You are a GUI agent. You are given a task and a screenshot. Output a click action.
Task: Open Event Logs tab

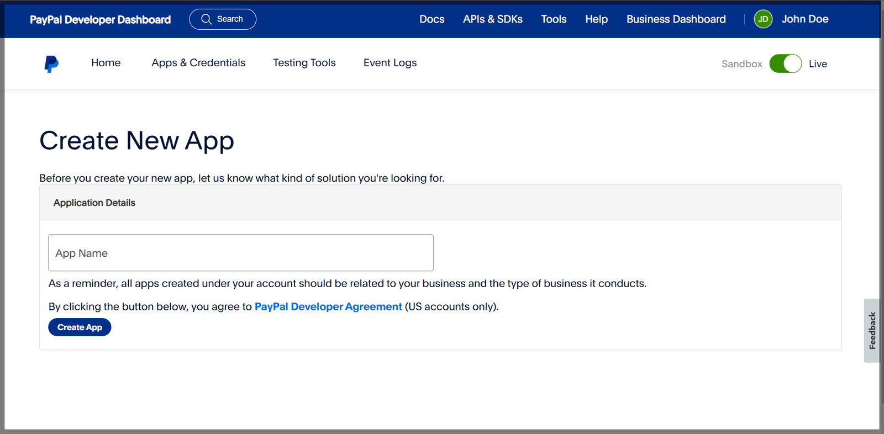click(390, 63)
